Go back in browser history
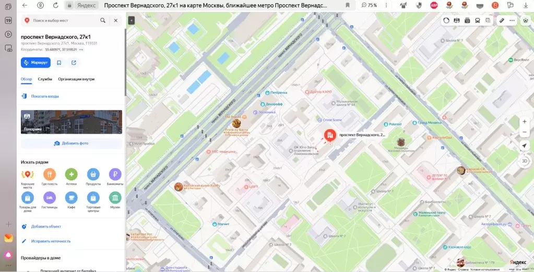The width and height of the screenshot is (534, 272). 25,5
